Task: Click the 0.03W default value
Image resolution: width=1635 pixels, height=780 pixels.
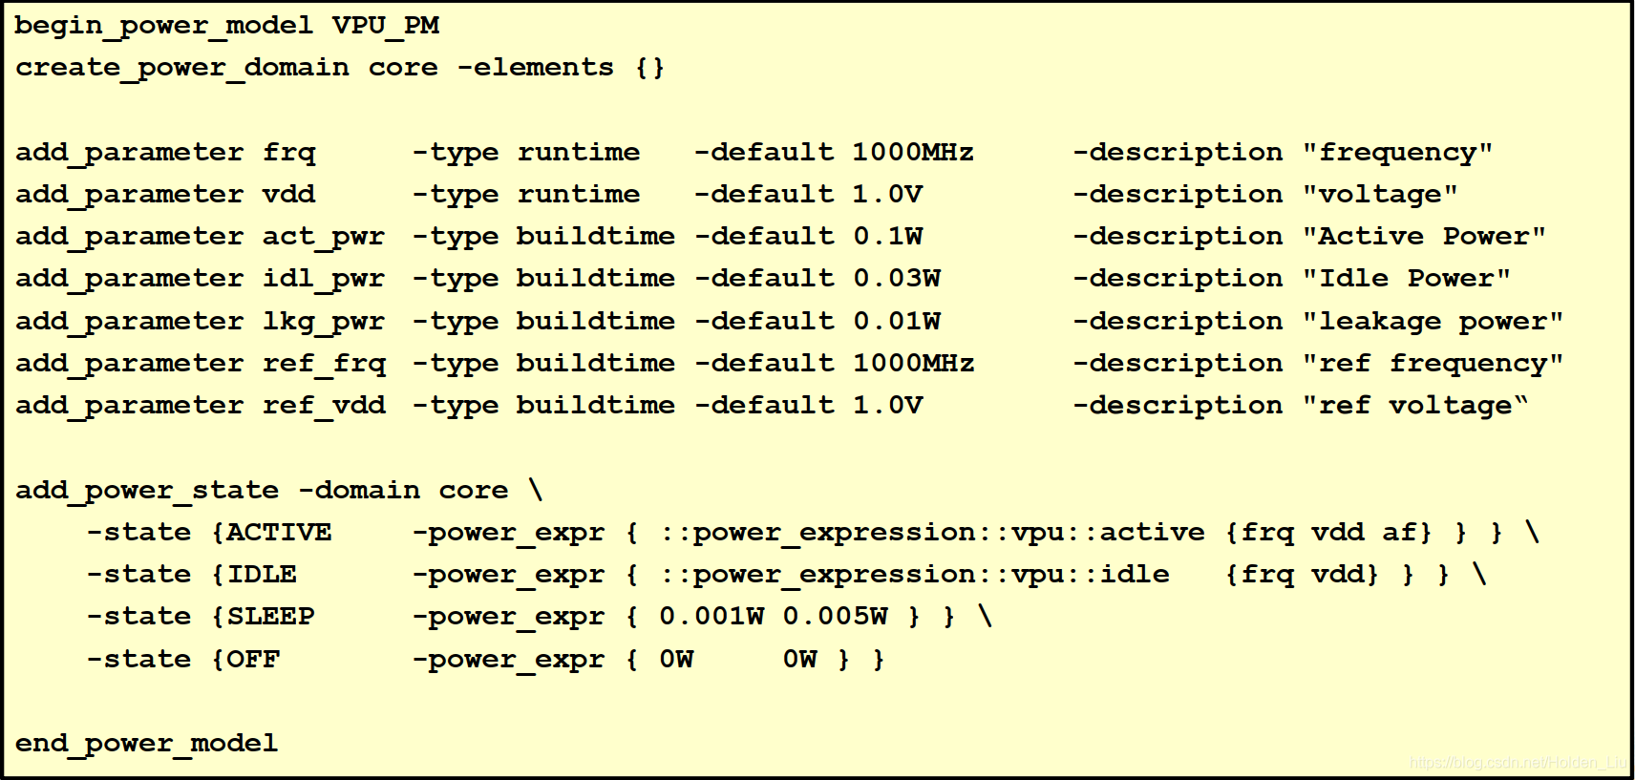Action: point(897,279)
